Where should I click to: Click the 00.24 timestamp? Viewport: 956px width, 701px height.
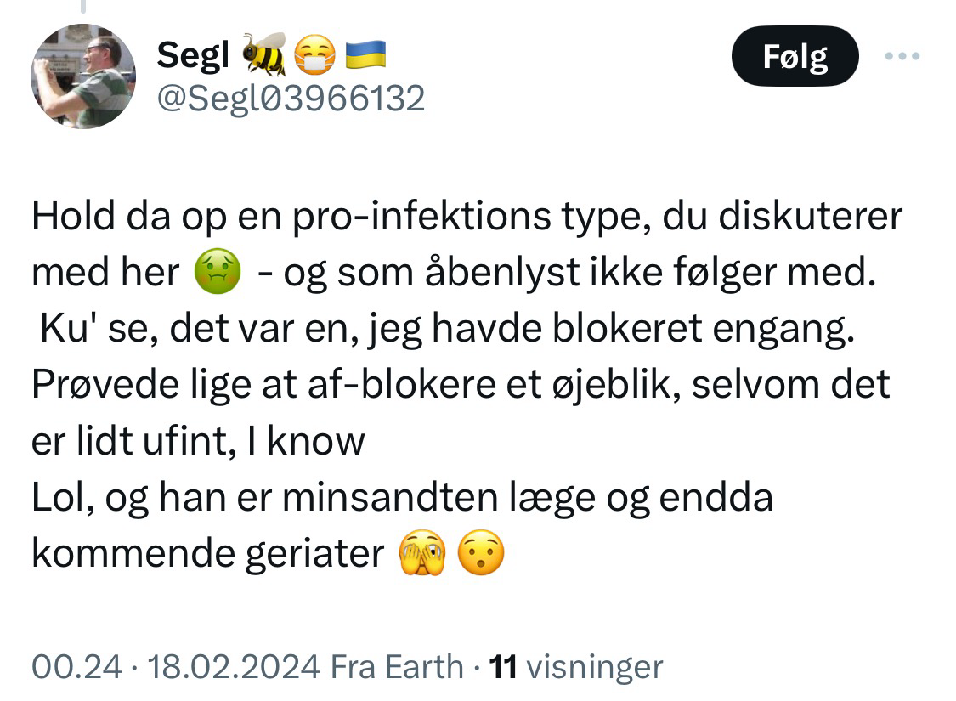(76, 666)
